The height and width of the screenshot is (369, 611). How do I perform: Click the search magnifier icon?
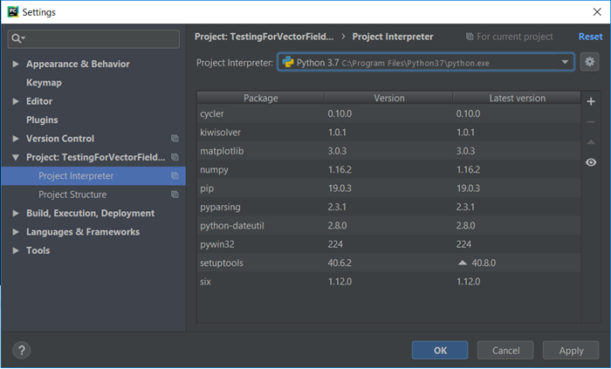[x=17, y=38]
